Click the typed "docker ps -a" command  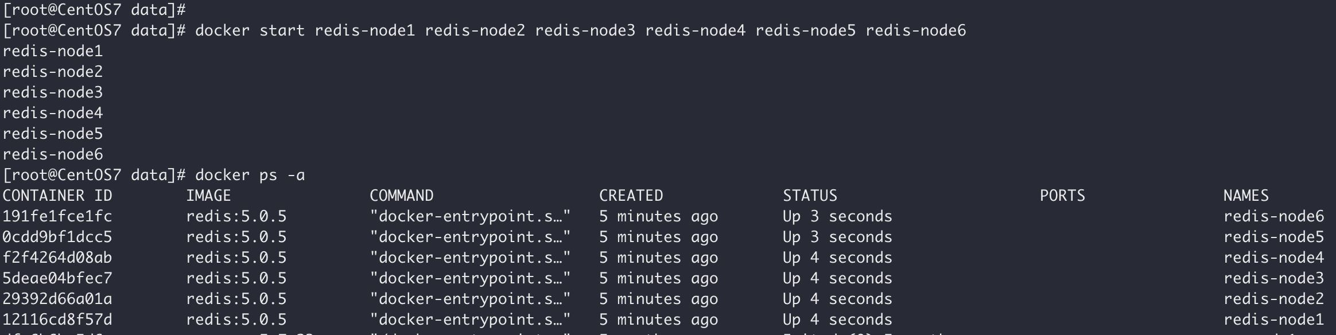pyautogui.click(x=250, y=175)
